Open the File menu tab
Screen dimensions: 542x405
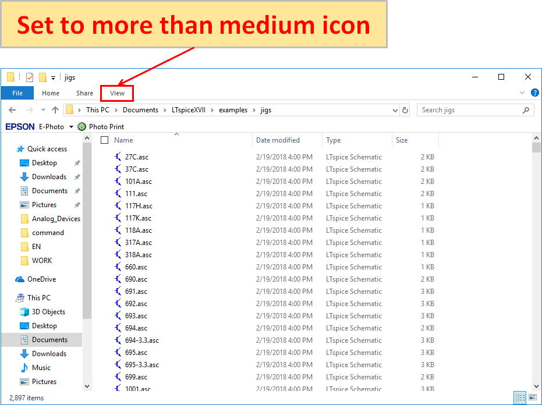[x=17, y=93]
